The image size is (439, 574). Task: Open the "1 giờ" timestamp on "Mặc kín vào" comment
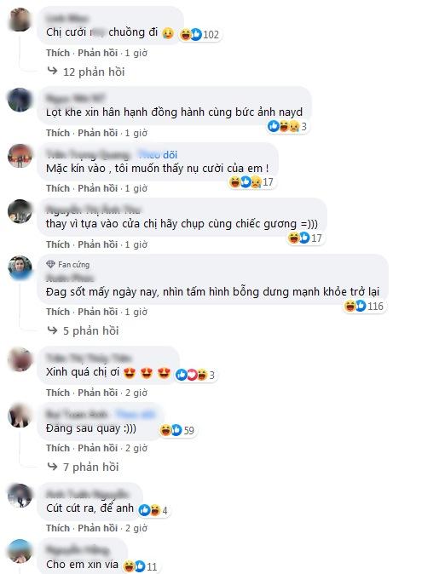pos(136,188)
